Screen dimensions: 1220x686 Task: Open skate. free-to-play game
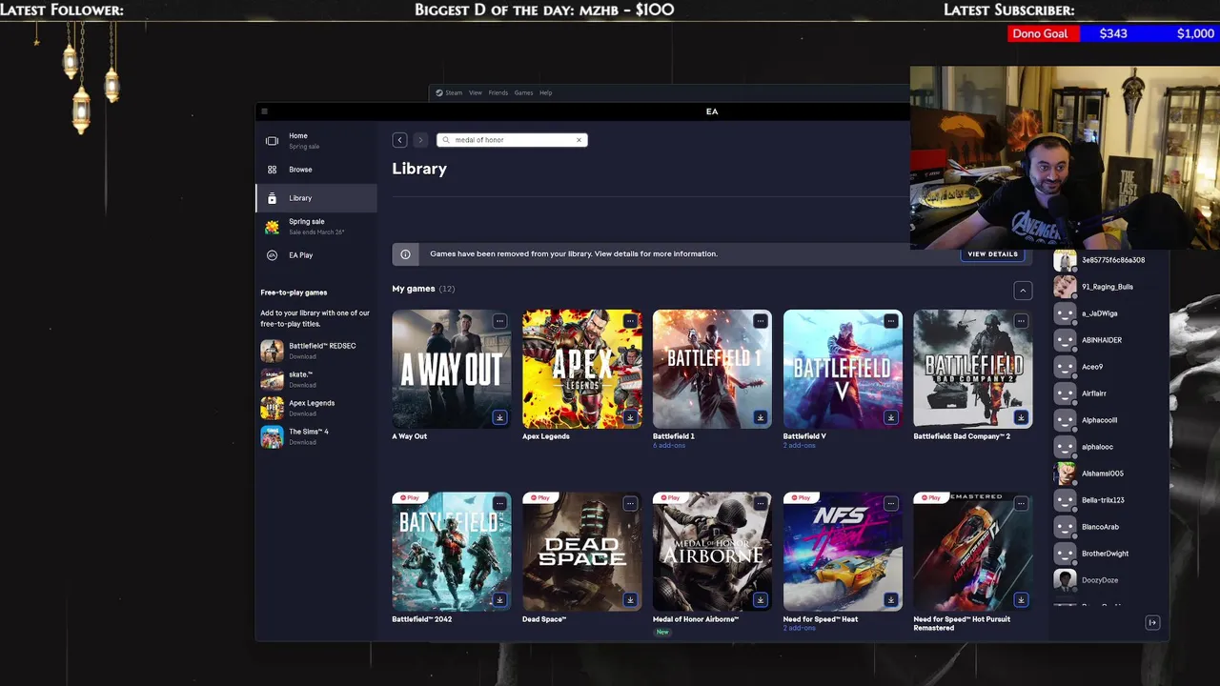pyautogui.click(x=316, y=379)
